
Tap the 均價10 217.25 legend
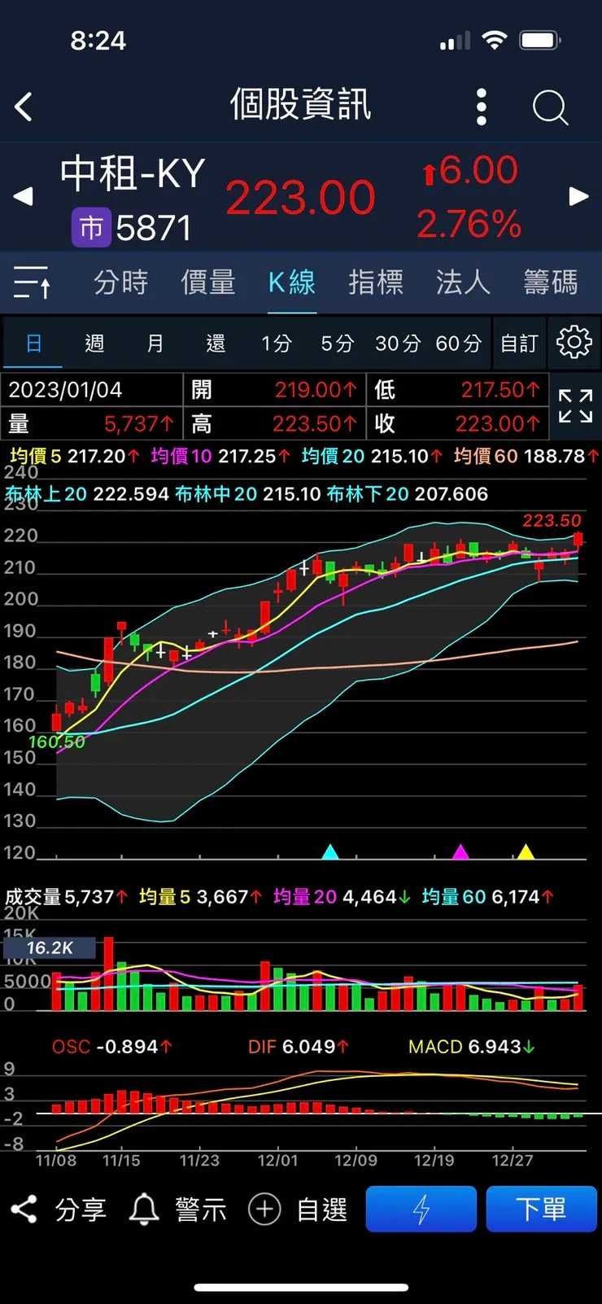(x=220, y=456)
